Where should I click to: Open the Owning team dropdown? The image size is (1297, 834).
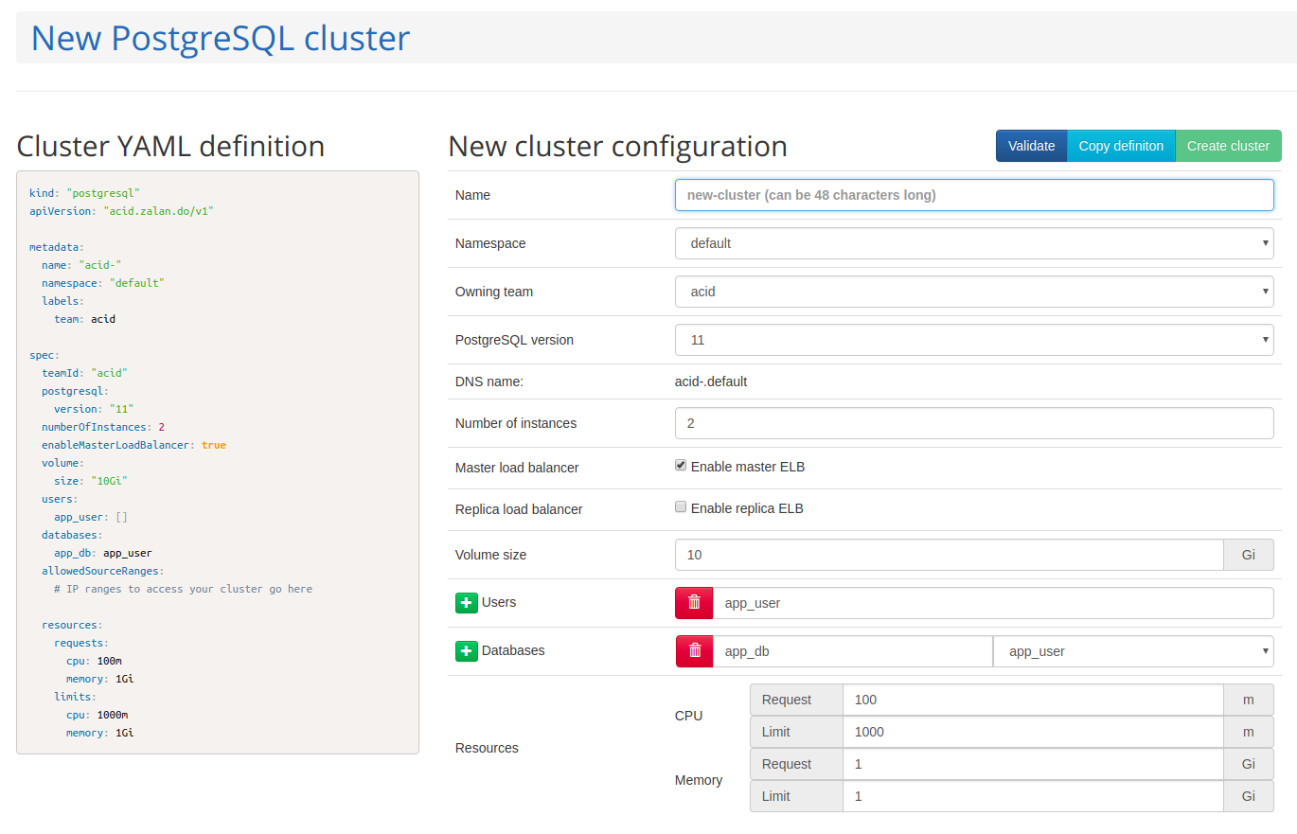[x=974, y=292]
